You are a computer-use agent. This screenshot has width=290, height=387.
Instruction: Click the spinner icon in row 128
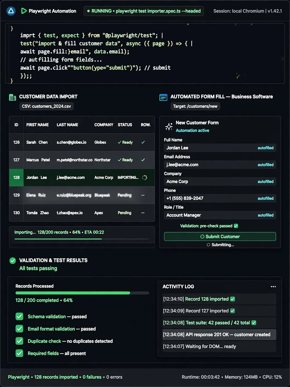point(145,177)
